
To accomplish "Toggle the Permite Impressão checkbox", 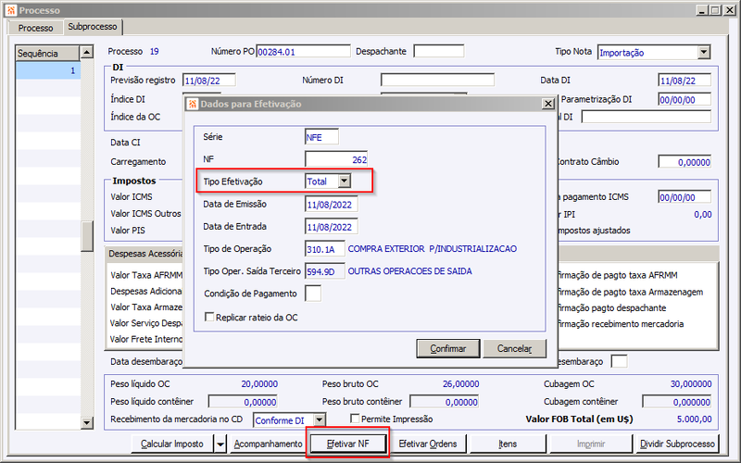I will tap(355, 419).
